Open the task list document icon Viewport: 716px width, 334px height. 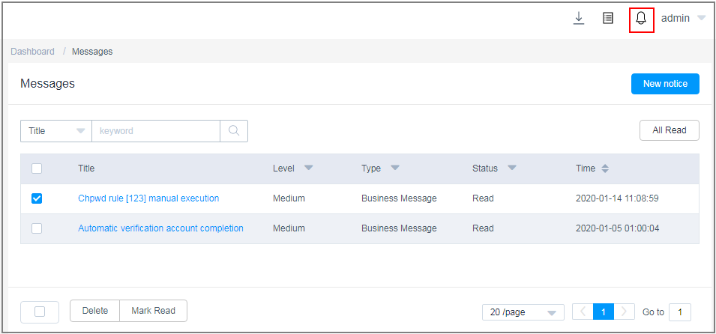click(608, 19)
